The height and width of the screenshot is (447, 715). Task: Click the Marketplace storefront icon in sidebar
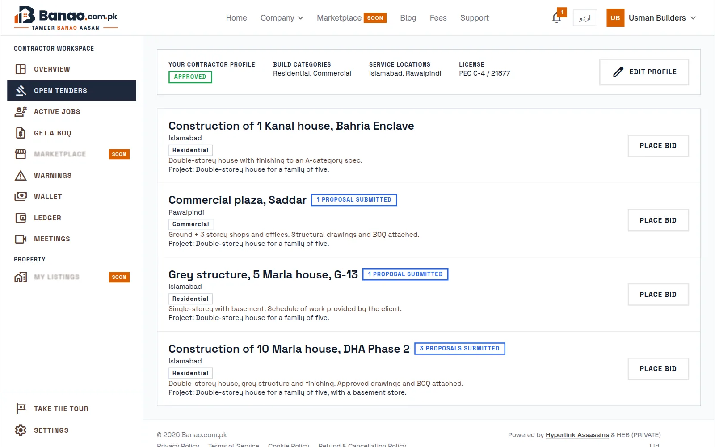(21, 154)
